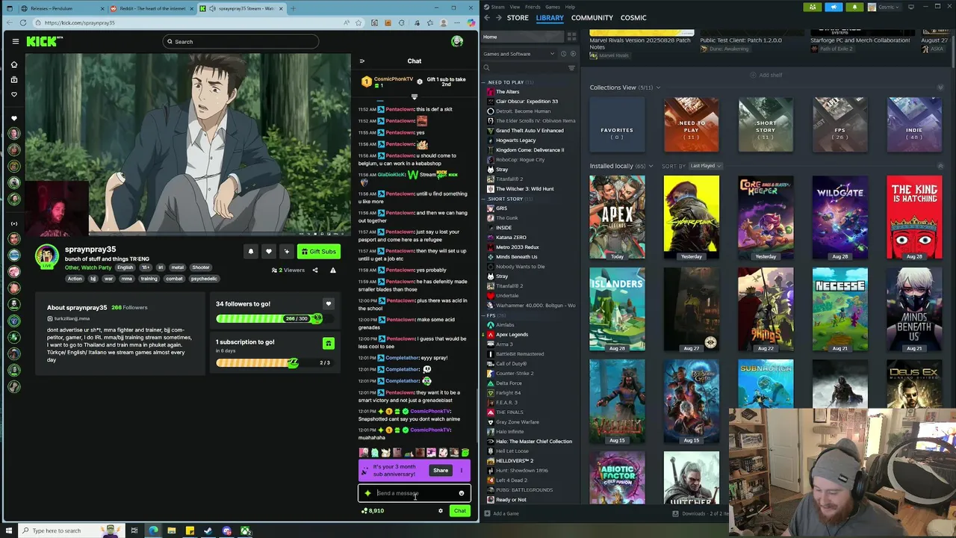Click the green Chat send button
The width and height of the screenshot is (956, 538).
click(460, 511)
